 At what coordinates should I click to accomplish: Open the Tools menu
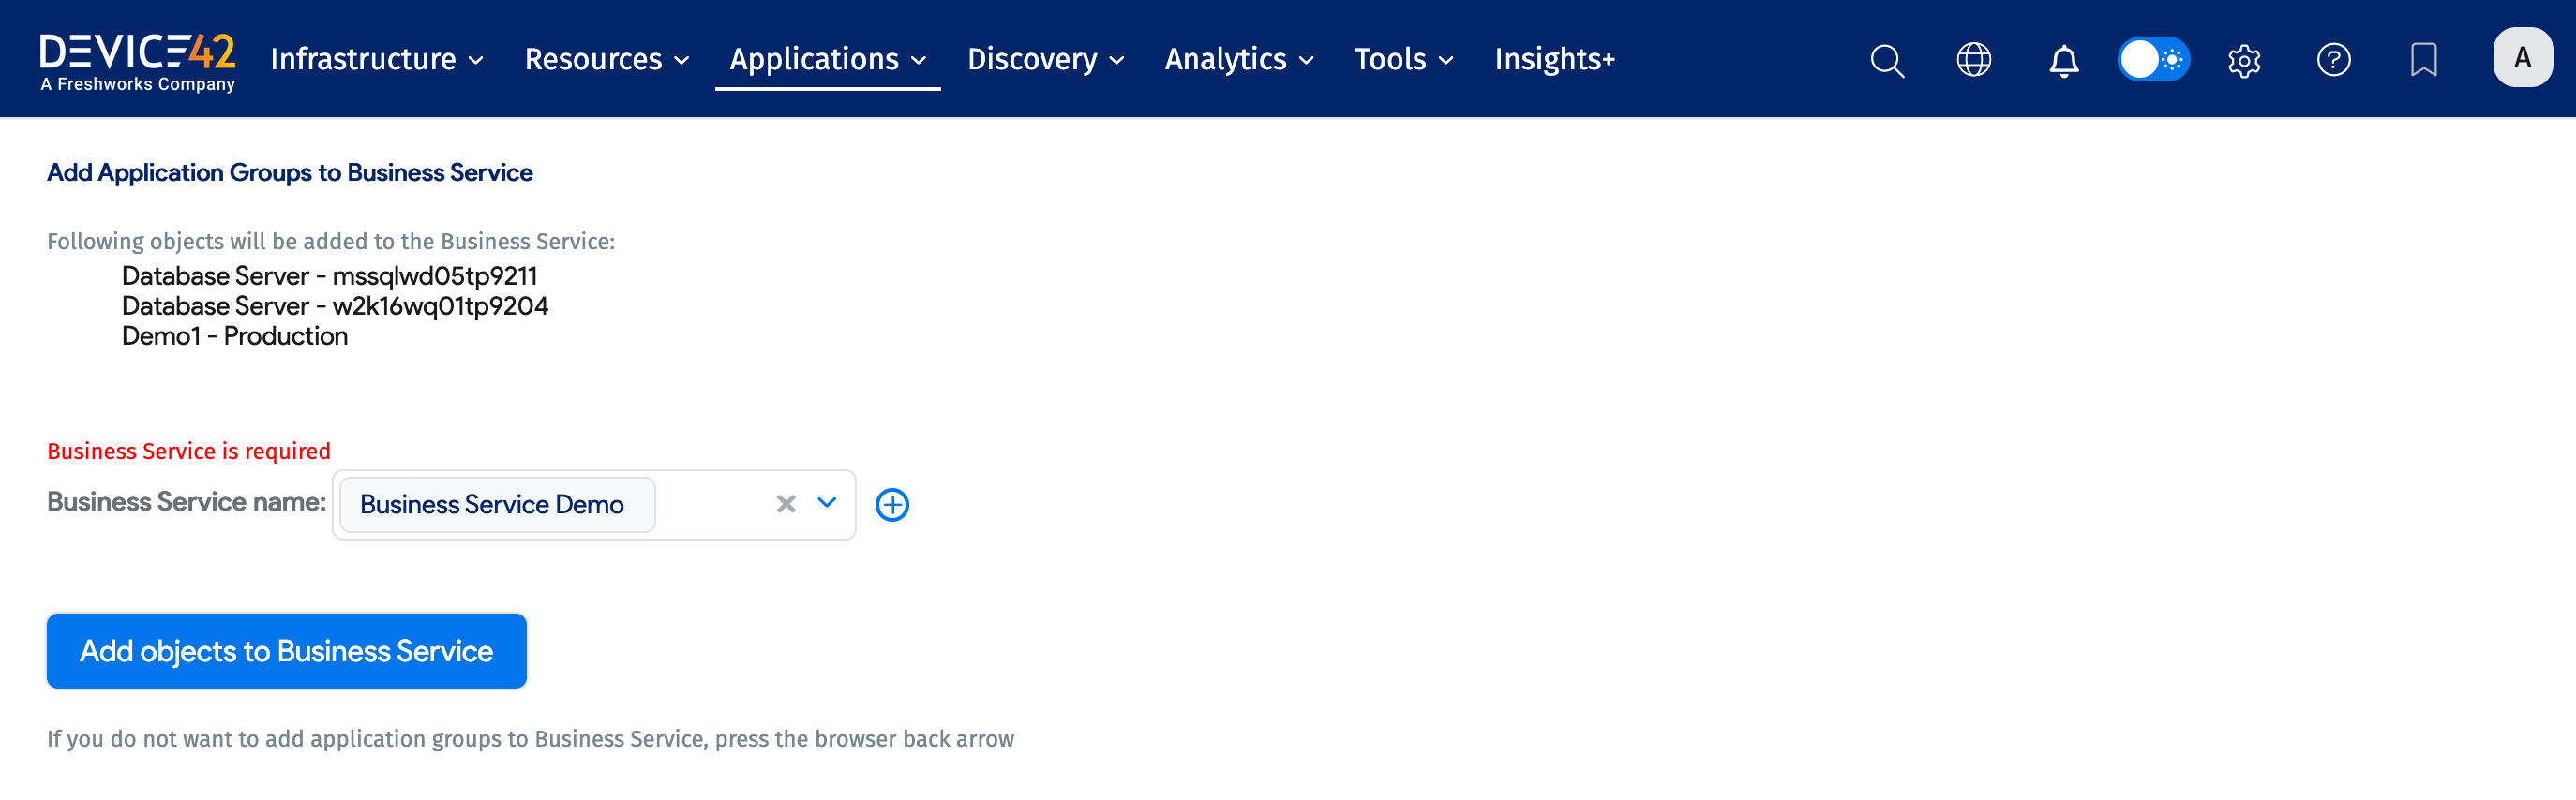[1403, 60]
